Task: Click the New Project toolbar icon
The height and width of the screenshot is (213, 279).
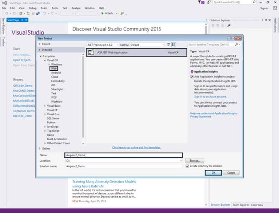Action: [x=21, y=13]
